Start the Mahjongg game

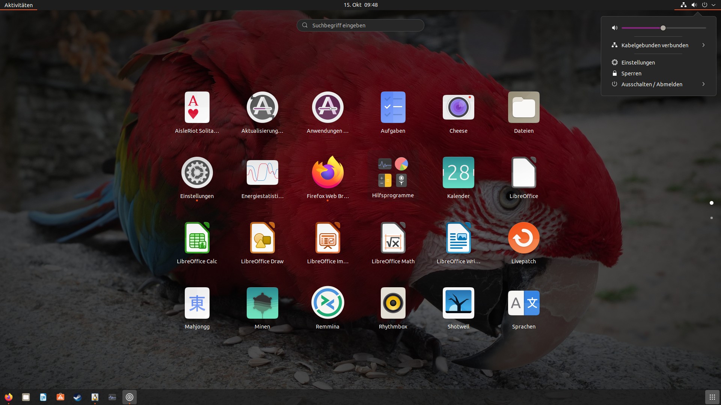[197, 303]
